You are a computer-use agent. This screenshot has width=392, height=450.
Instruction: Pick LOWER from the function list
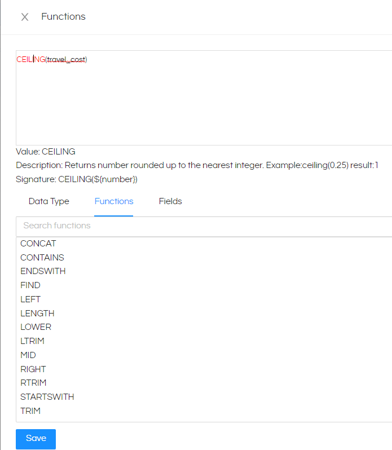tap(36, 327)
